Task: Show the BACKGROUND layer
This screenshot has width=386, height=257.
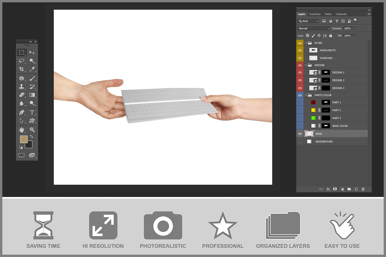Action: tap(300, 142)
